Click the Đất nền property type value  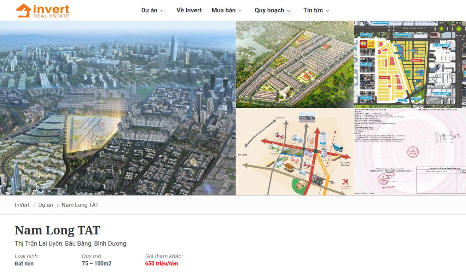[24, 264]
